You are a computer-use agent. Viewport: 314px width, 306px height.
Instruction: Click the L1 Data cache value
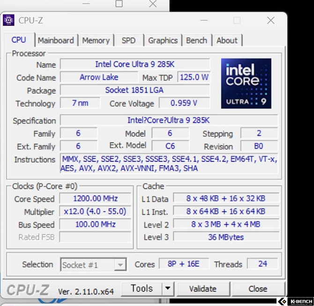click(226, 199)
